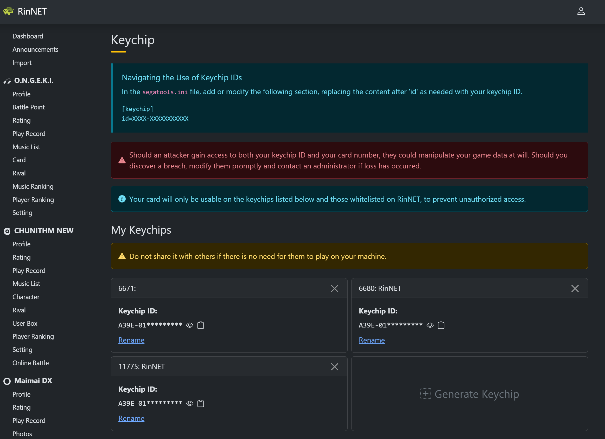Image resolution: width=605 pixels, height=439 pixels.
Task: Select the Maimai DX section header
Action: [x=33, y=381]
